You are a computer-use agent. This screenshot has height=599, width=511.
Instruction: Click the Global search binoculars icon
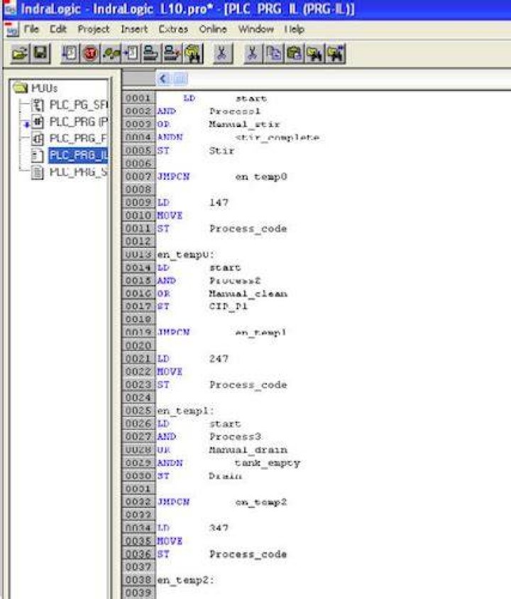click(x=193, y=53)
